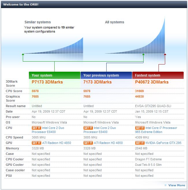Click the 3DMark Score row label

tap(12, 83)
